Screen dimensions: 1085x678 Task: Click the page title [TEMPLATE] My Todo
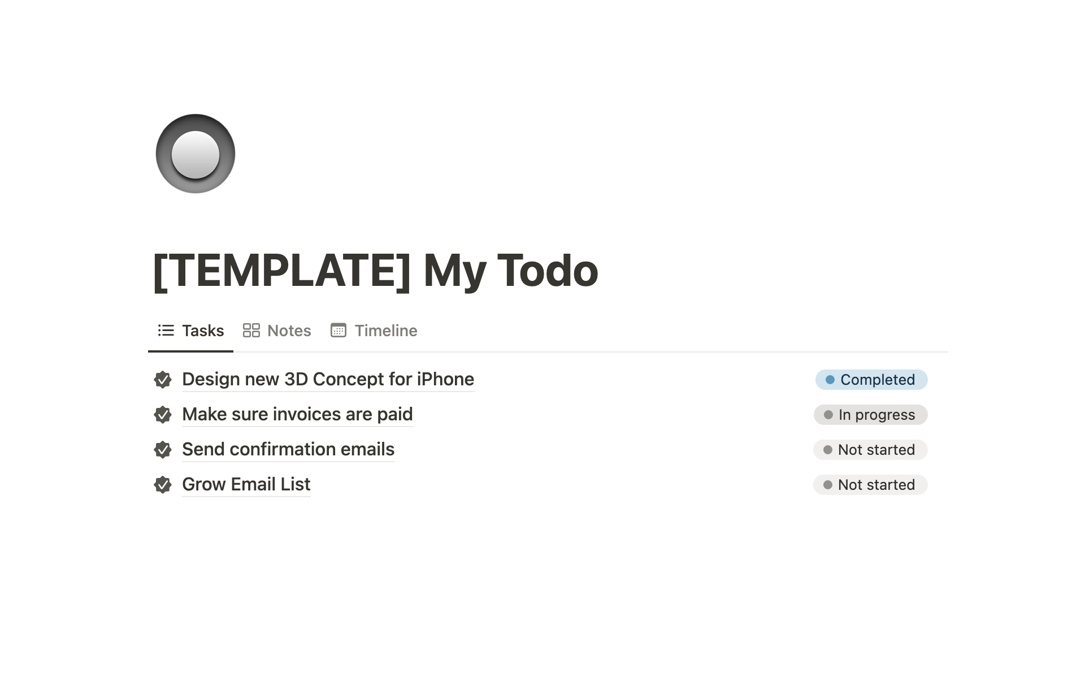coord(375,271)
